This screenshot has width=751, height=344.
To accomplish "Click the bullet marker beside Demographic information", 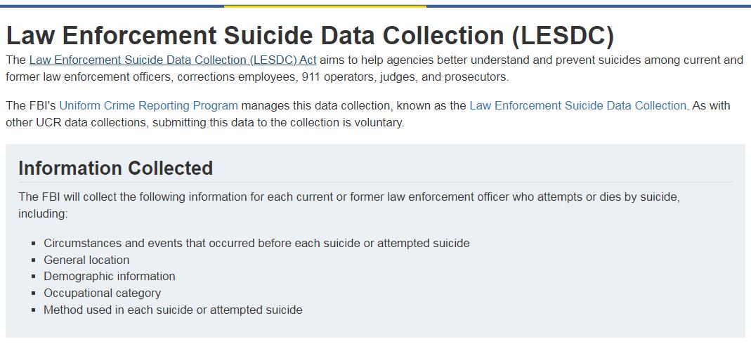I will click(34, 277).
